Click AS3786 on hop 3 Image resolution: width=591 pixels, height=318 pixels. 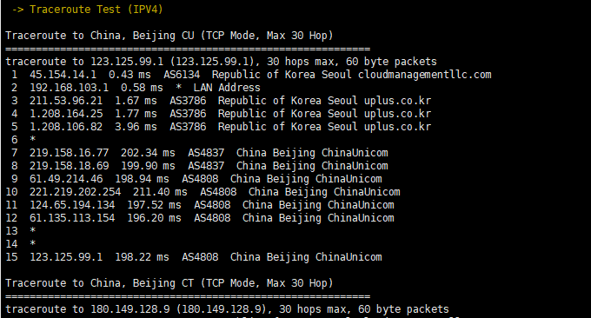[188, 101]
